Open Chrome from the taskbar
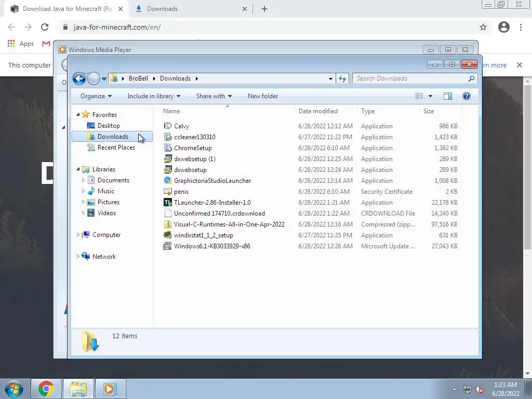 coord(46,389)
